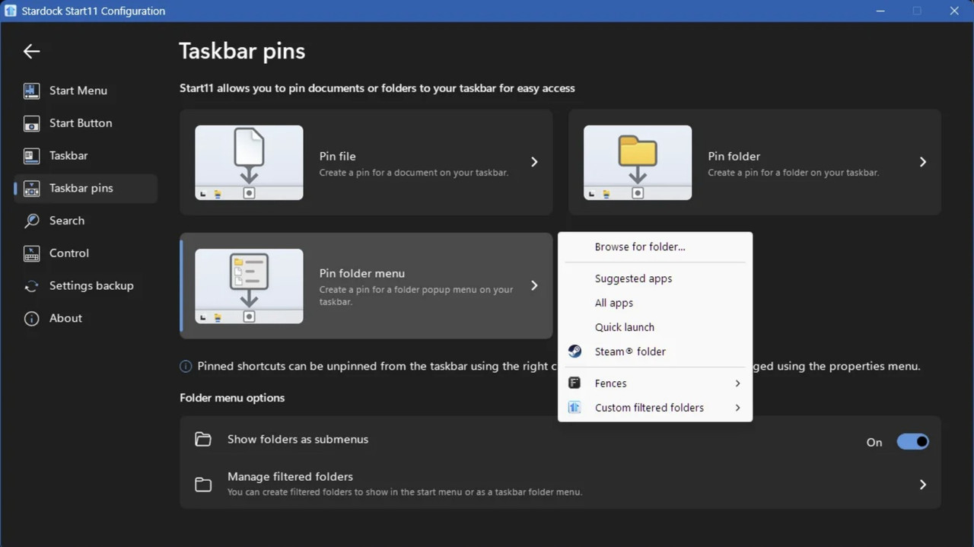974x547 pixels.
Task: Close the Start11 Configuration window
Action: [954, 11]
